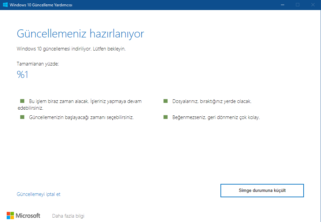Click the text 'Güncellemenizin başlayacağı zamanı seçebilirsiniz.'
321x222 pixels.
coord(81,117)
